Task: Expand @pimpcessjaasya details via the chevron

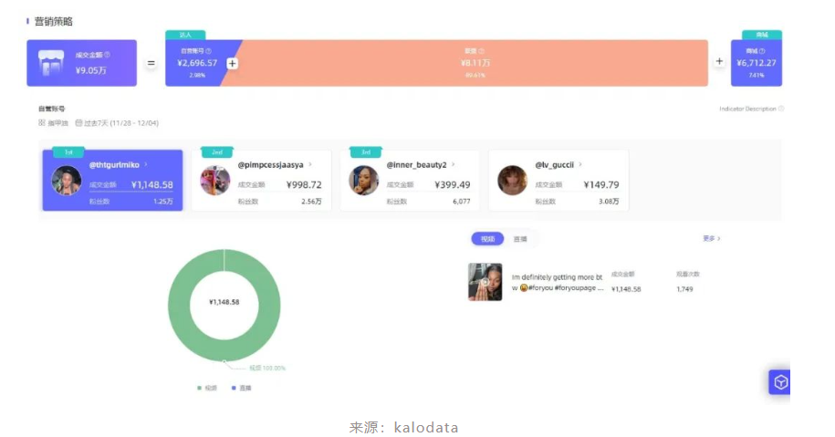Action: 310,164
